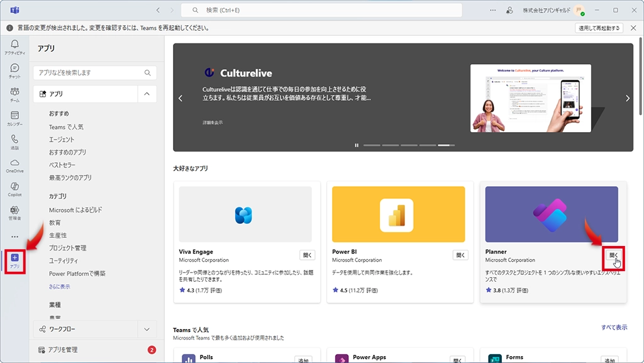Open the Admin (管理者) app icon

tap(14, 213)
